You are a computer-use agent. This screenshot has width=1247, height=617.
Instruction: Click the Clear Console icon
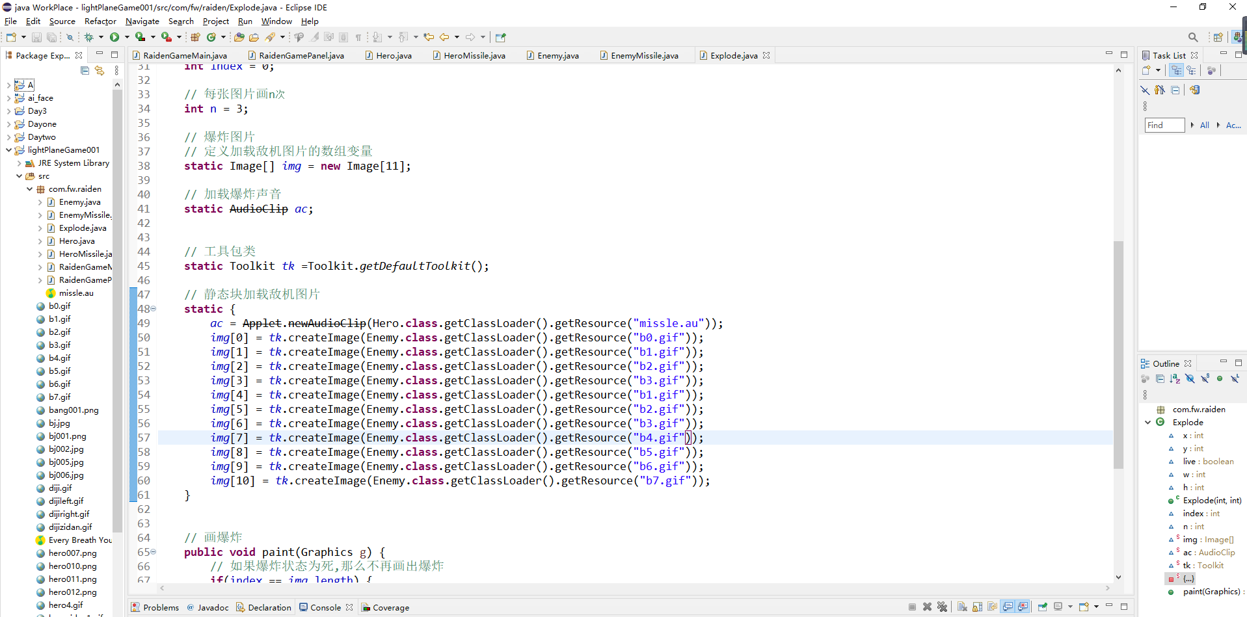point(962,607)
